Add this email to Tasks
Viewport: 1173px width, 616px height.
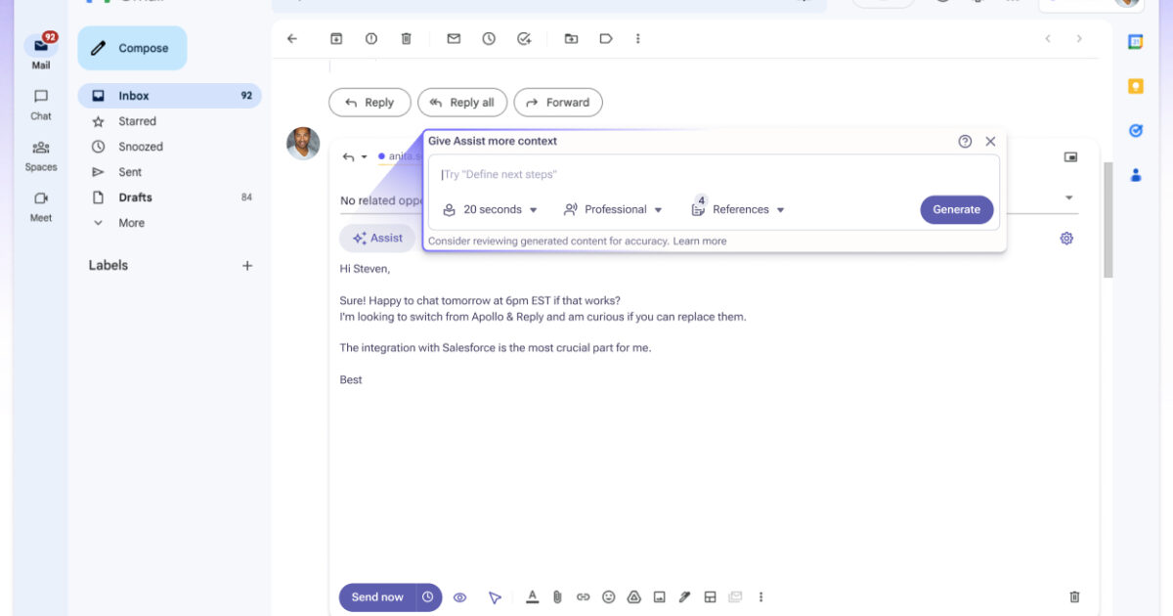(524, 38)
